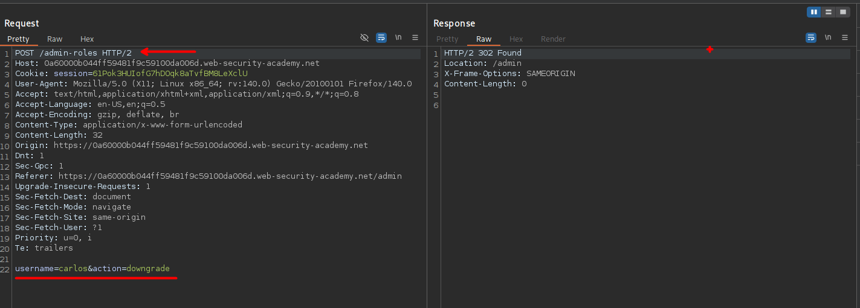The height and width of the screenshot is (308, 860).
Task: Open the Request panel hamburger options menu
Action: click(415, 37)
